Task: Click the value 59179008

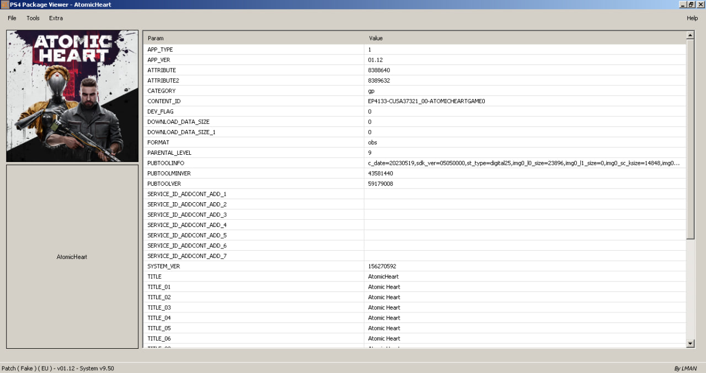Action: 381,184
